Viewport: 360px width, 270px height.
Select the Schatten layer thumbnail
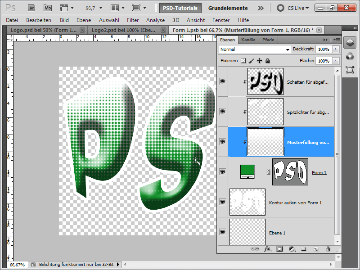tap(265, 81)
